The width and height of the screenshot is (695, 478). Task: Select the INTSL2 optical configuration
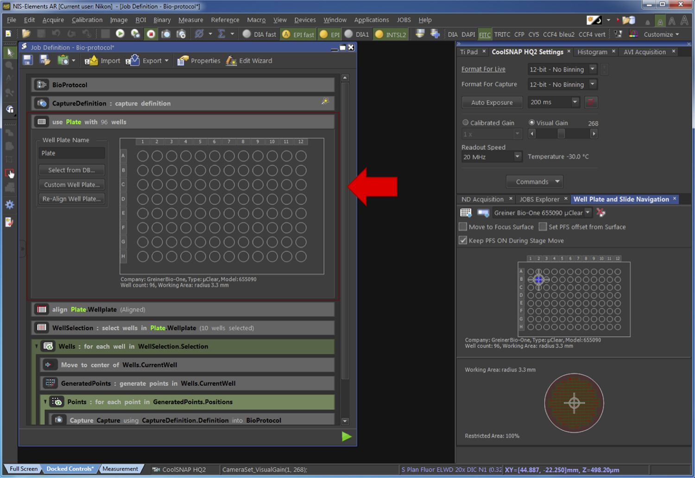391,34
